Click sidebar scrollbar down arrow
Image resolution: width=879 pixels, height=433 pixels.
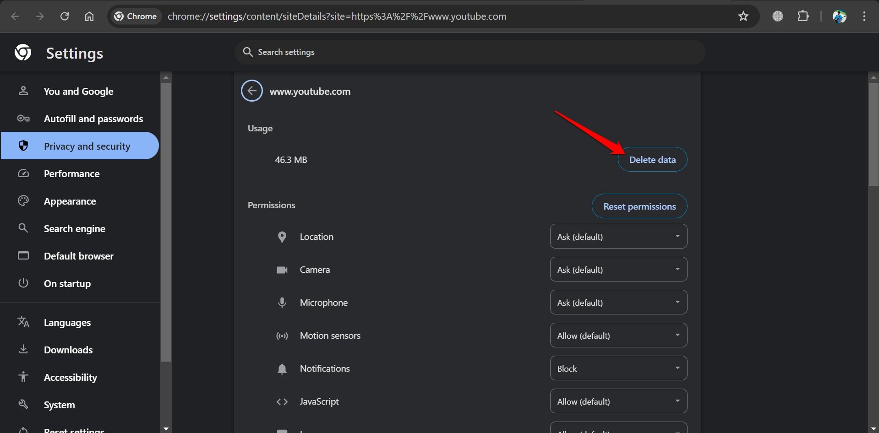166,428
